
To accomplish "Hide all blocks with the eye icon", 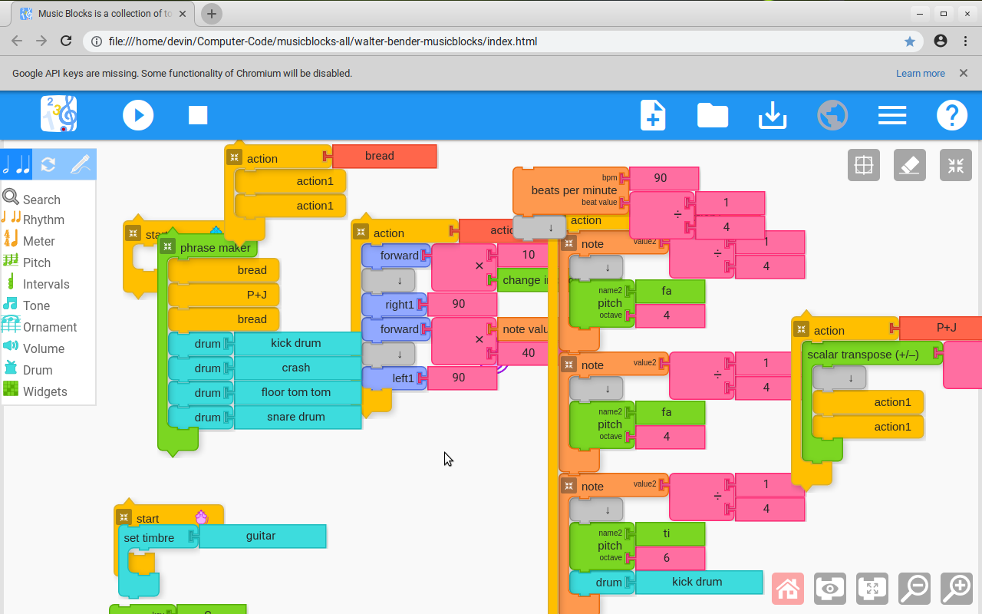I will point(829,589).
